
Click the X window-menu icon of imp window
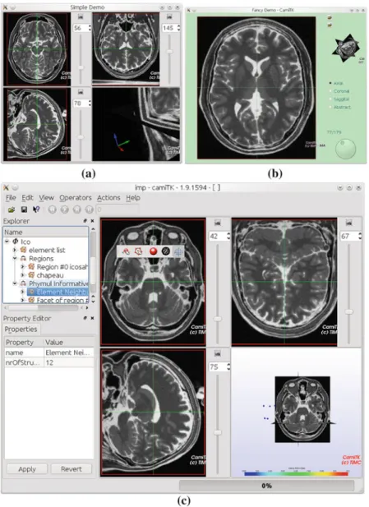coord(6,187)
